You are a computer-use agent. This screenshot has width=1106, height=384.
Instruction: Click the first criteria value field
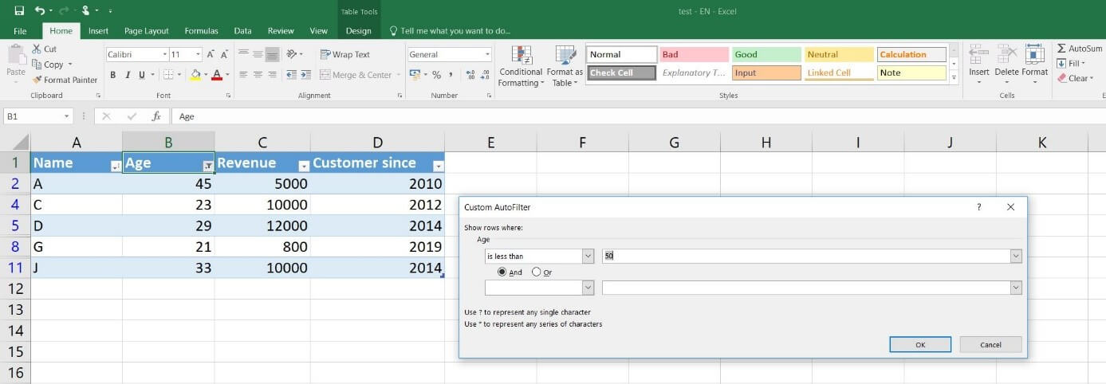coord(806,256)
